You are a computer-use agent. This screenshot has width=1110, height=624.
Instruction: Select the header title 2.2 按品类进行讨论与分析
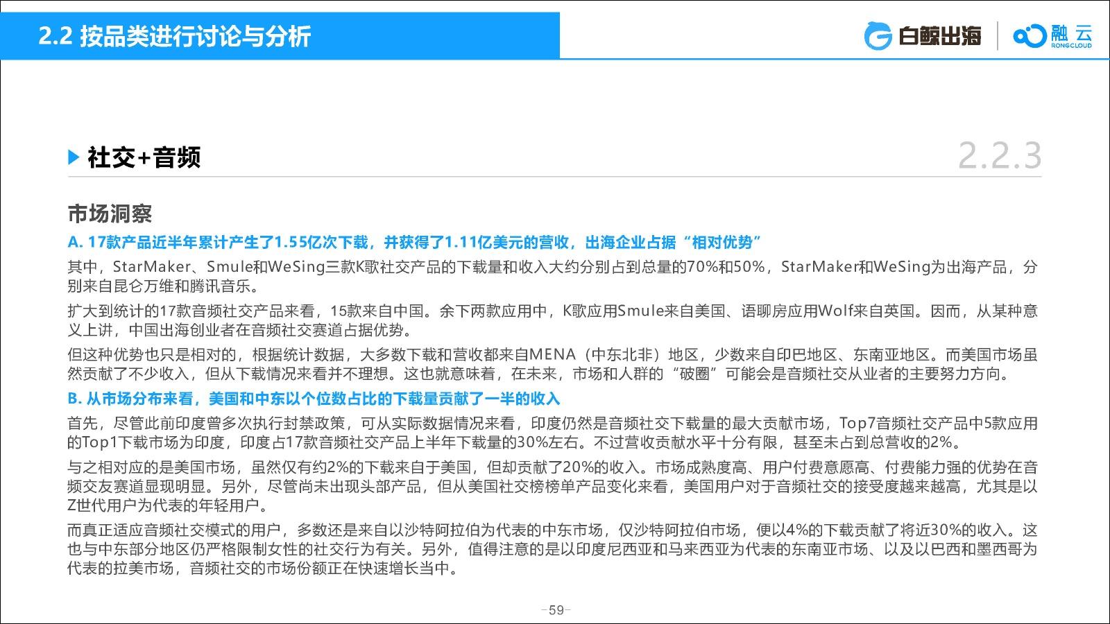coord(174,36)
